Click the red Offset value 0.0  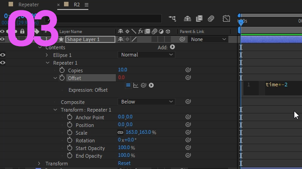click(x=121, y=77)
